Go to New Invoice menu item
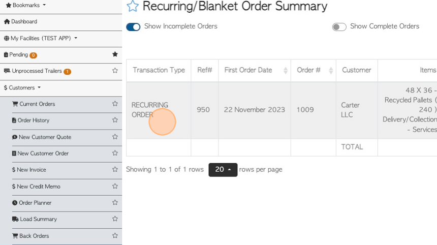437x245 pixels. click(x=31, y=170)
